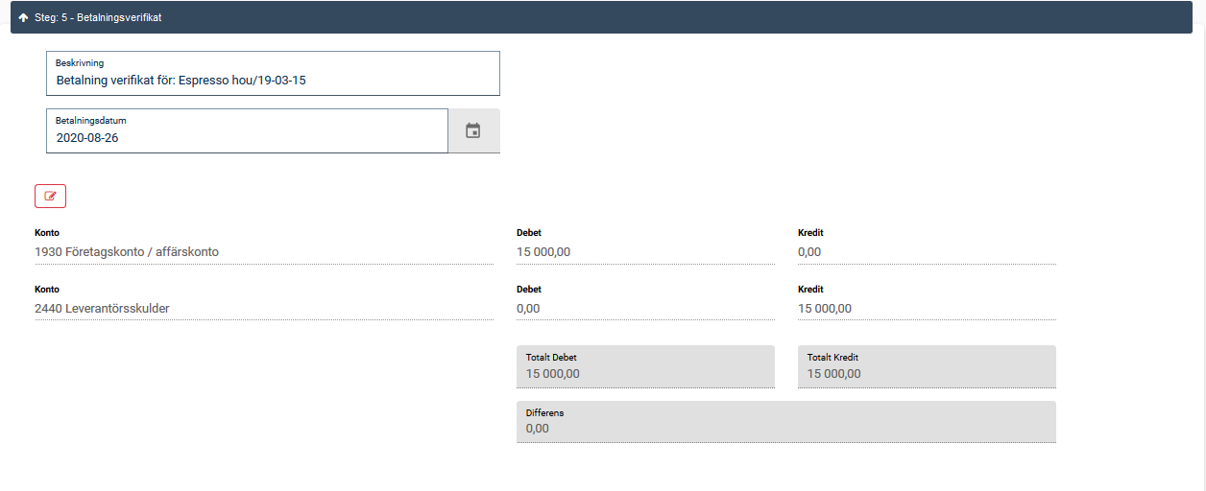1206x491 pixels.
Task: Click the Totalt Debet summary box
Action: pos(644,367)
